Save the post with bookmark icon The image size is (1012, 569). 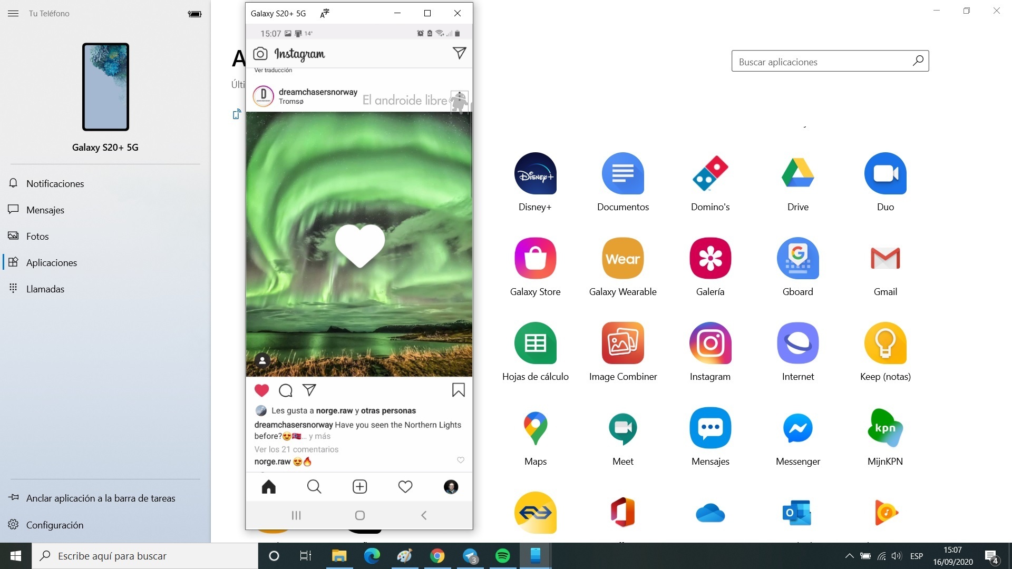tap(458, 390)
